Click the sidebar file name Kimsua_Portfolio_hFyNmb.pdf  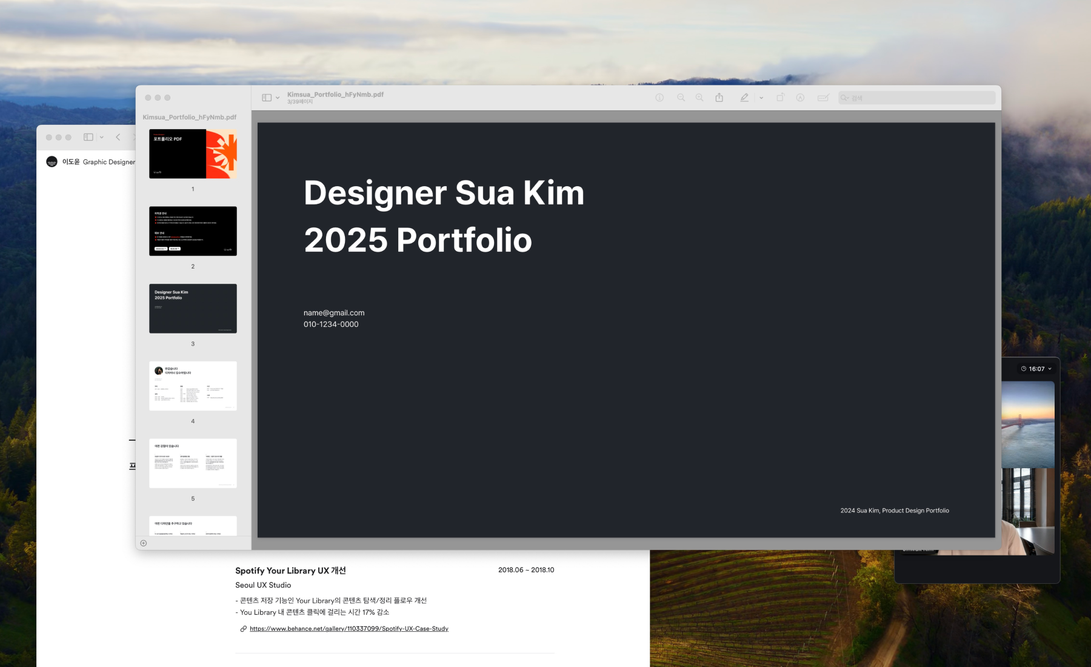pyautogui.click(x=190, y=117)
